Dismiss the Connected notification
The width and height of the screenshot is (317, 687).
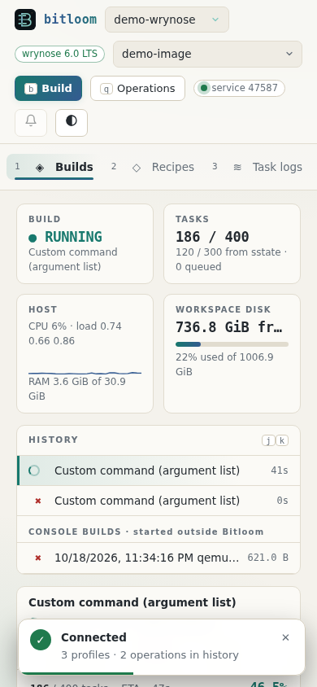coord(285,637)
